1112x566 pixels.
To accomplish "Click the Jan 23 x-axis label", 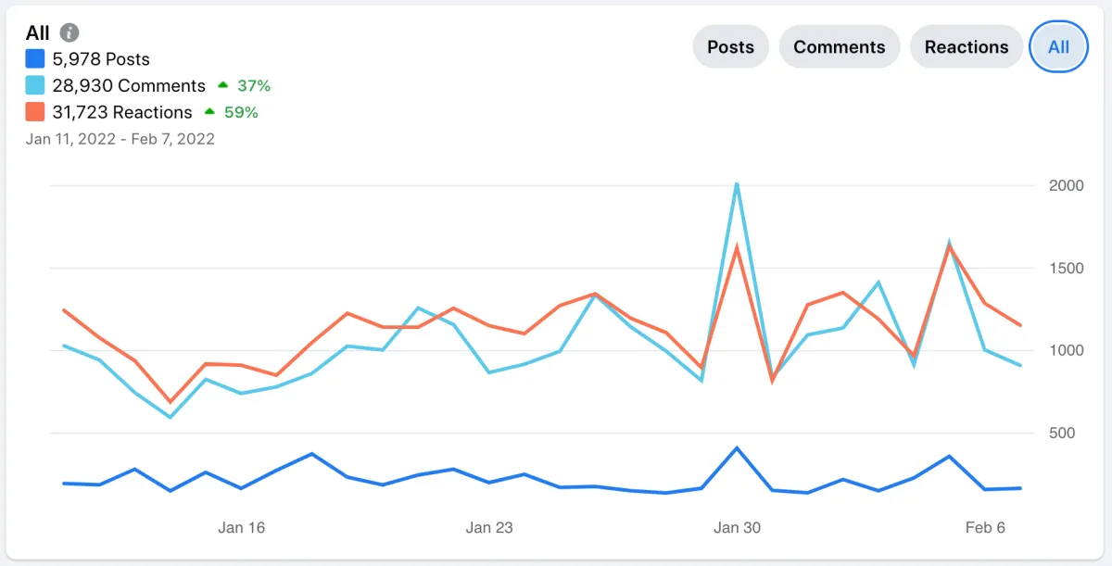I will 489,528.
